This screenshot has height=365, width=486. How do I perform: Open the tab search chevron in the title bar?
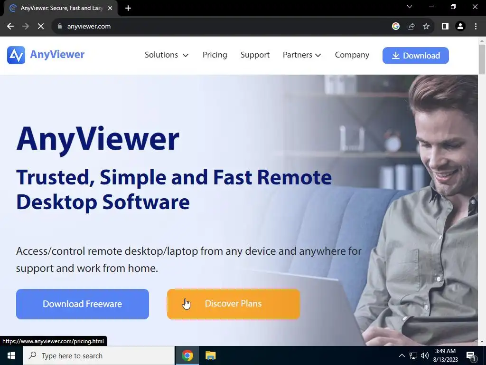pyautogui.click(x=410, y=7)
